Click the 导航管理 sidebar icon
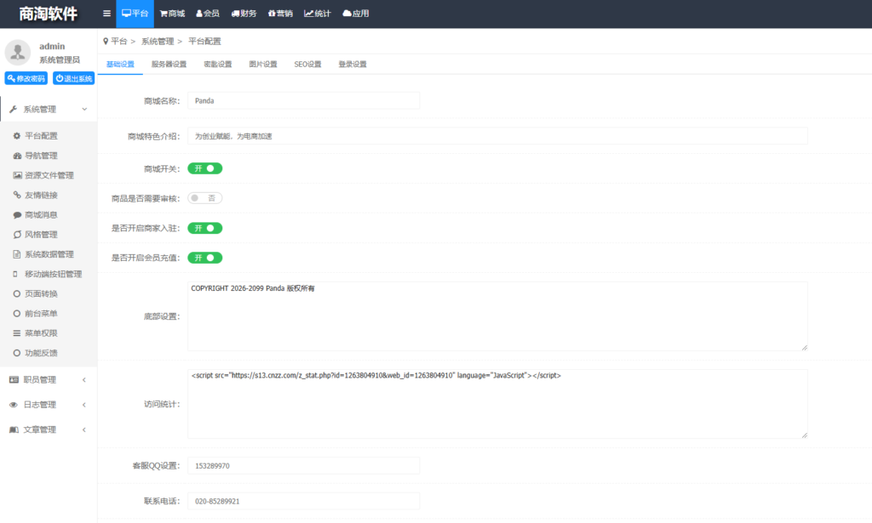Viewport: 872px width, 523px height. pyautogui.click(x=17, y=156)
